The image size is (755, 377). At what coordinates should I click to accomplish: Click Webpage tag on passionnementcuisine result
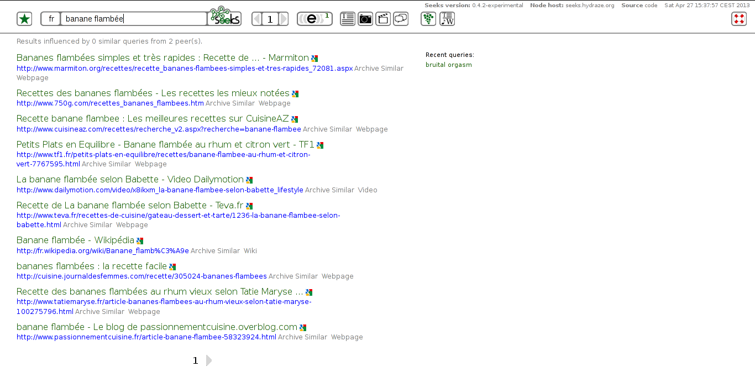pos(347,337)
